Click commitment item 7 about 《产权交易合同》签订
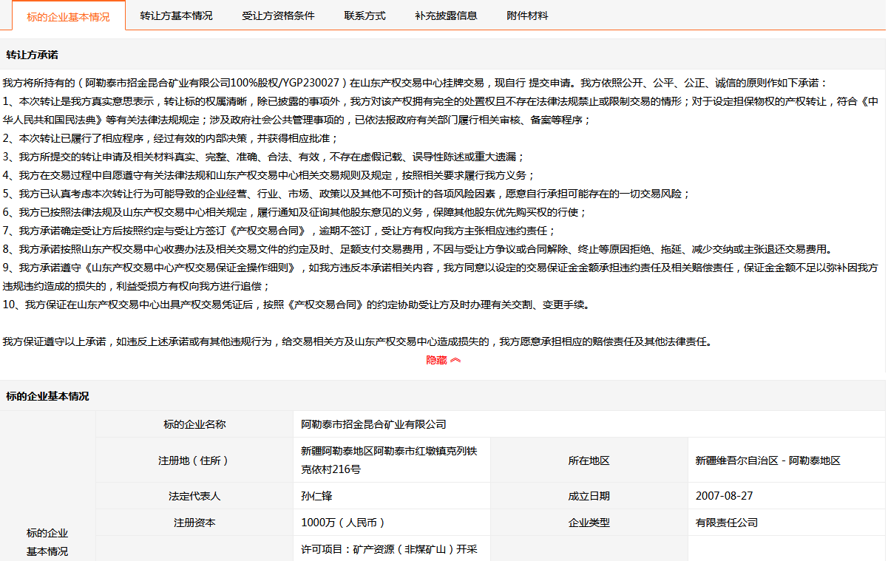Viewport: 888px width, 561px height. pyautogui.click(x=279, y=231)
